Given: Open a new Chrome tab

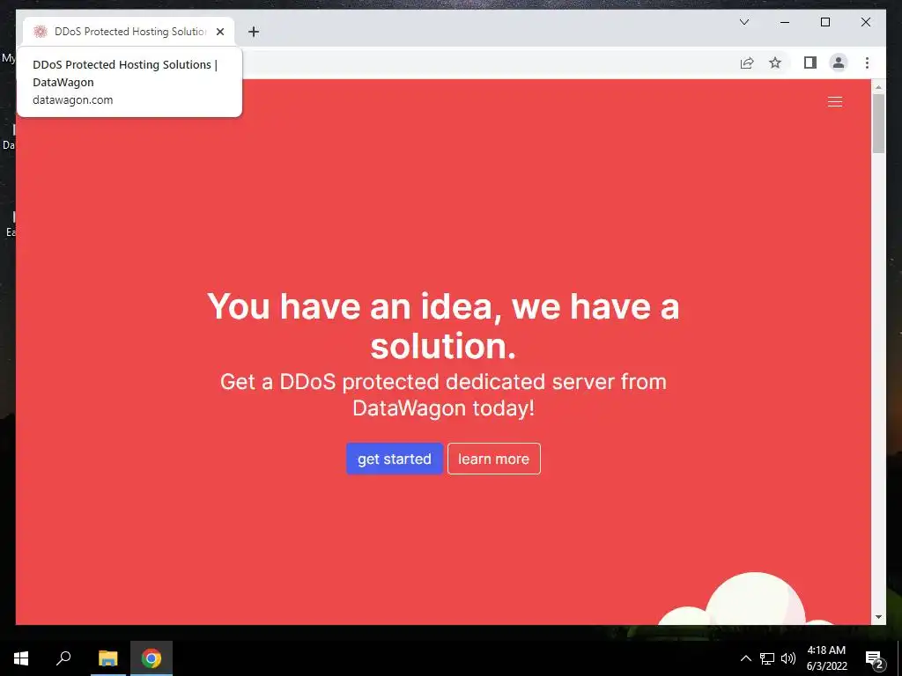Looking at the screenshot, I should (254, 32).
